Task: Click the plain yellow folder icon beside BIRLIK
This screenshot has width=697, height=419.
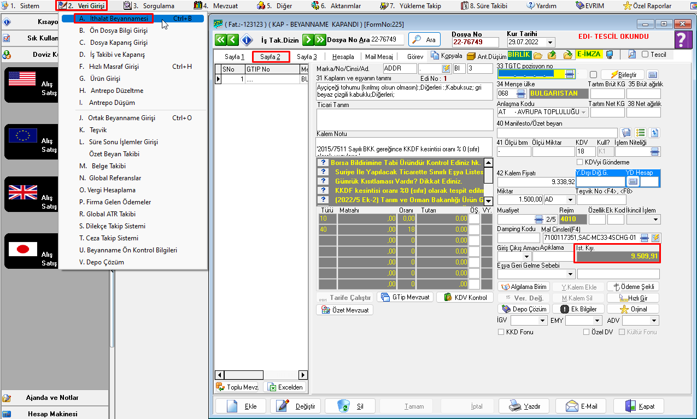Action: pos(538,55)
